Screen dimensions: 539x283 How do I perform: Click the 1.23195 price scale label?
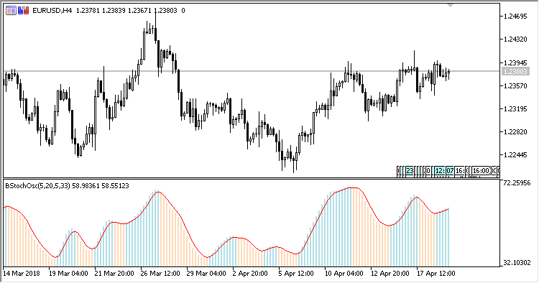click(515, 109)
